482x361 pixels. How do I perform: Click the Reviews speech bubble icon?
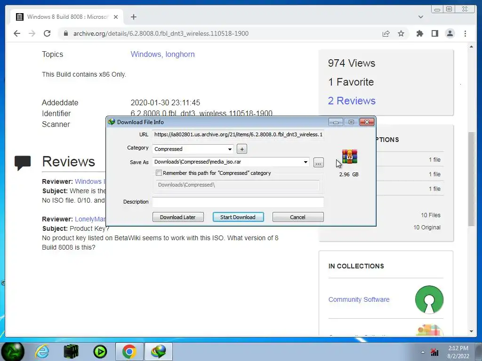tap(23, 162)
